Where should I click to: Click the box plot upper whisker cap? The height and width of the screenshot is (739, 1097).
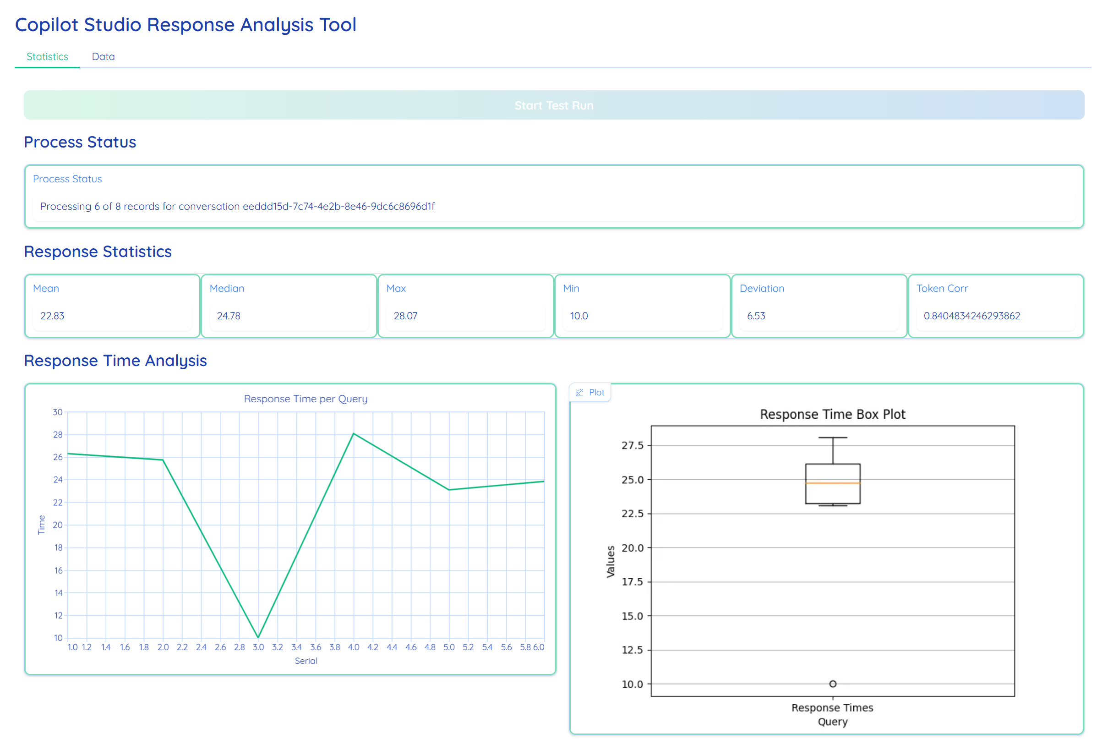833,438
